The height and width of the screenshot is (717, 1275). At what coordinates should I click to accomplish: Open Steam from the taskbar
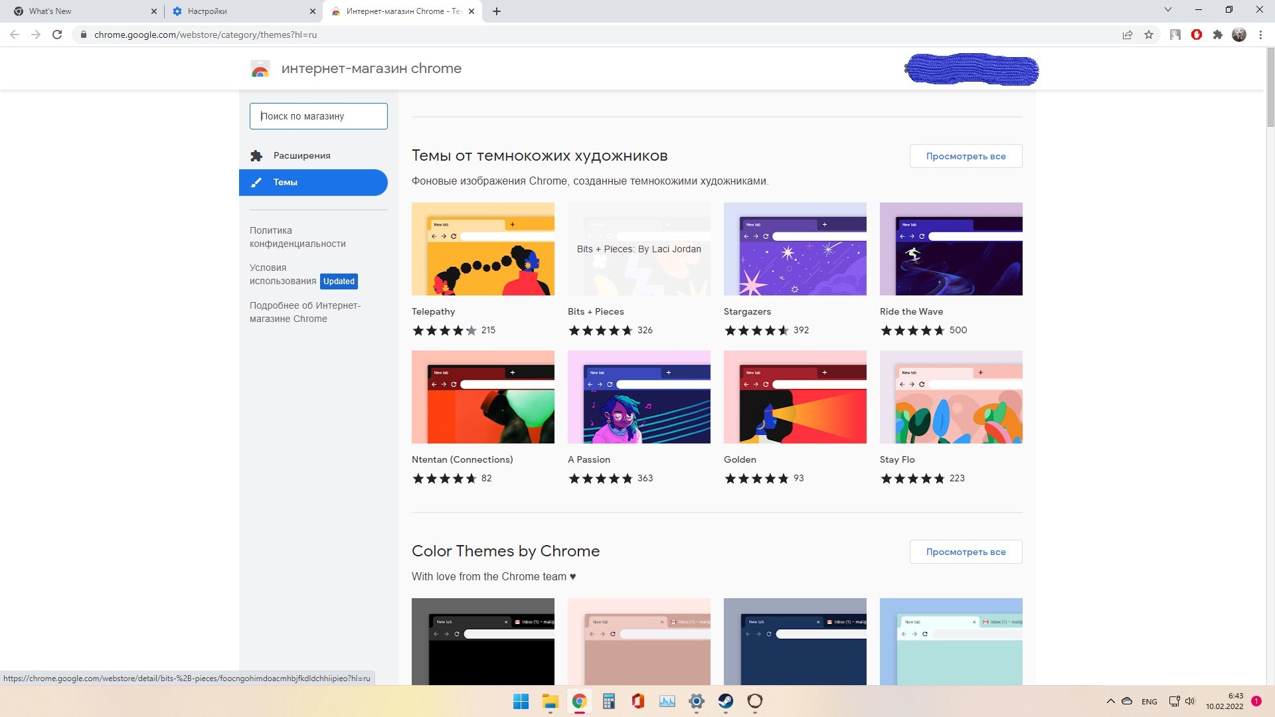[725, 701]
